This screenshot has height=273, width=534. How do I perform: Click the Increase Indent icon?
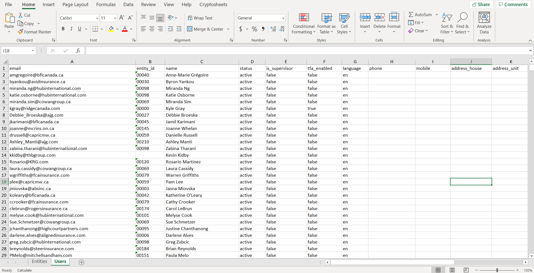pos(179,29)
